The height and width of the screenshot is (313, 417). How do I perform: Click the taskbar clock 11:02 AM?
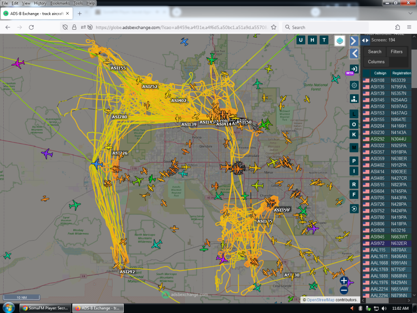[x=400, y=308]
